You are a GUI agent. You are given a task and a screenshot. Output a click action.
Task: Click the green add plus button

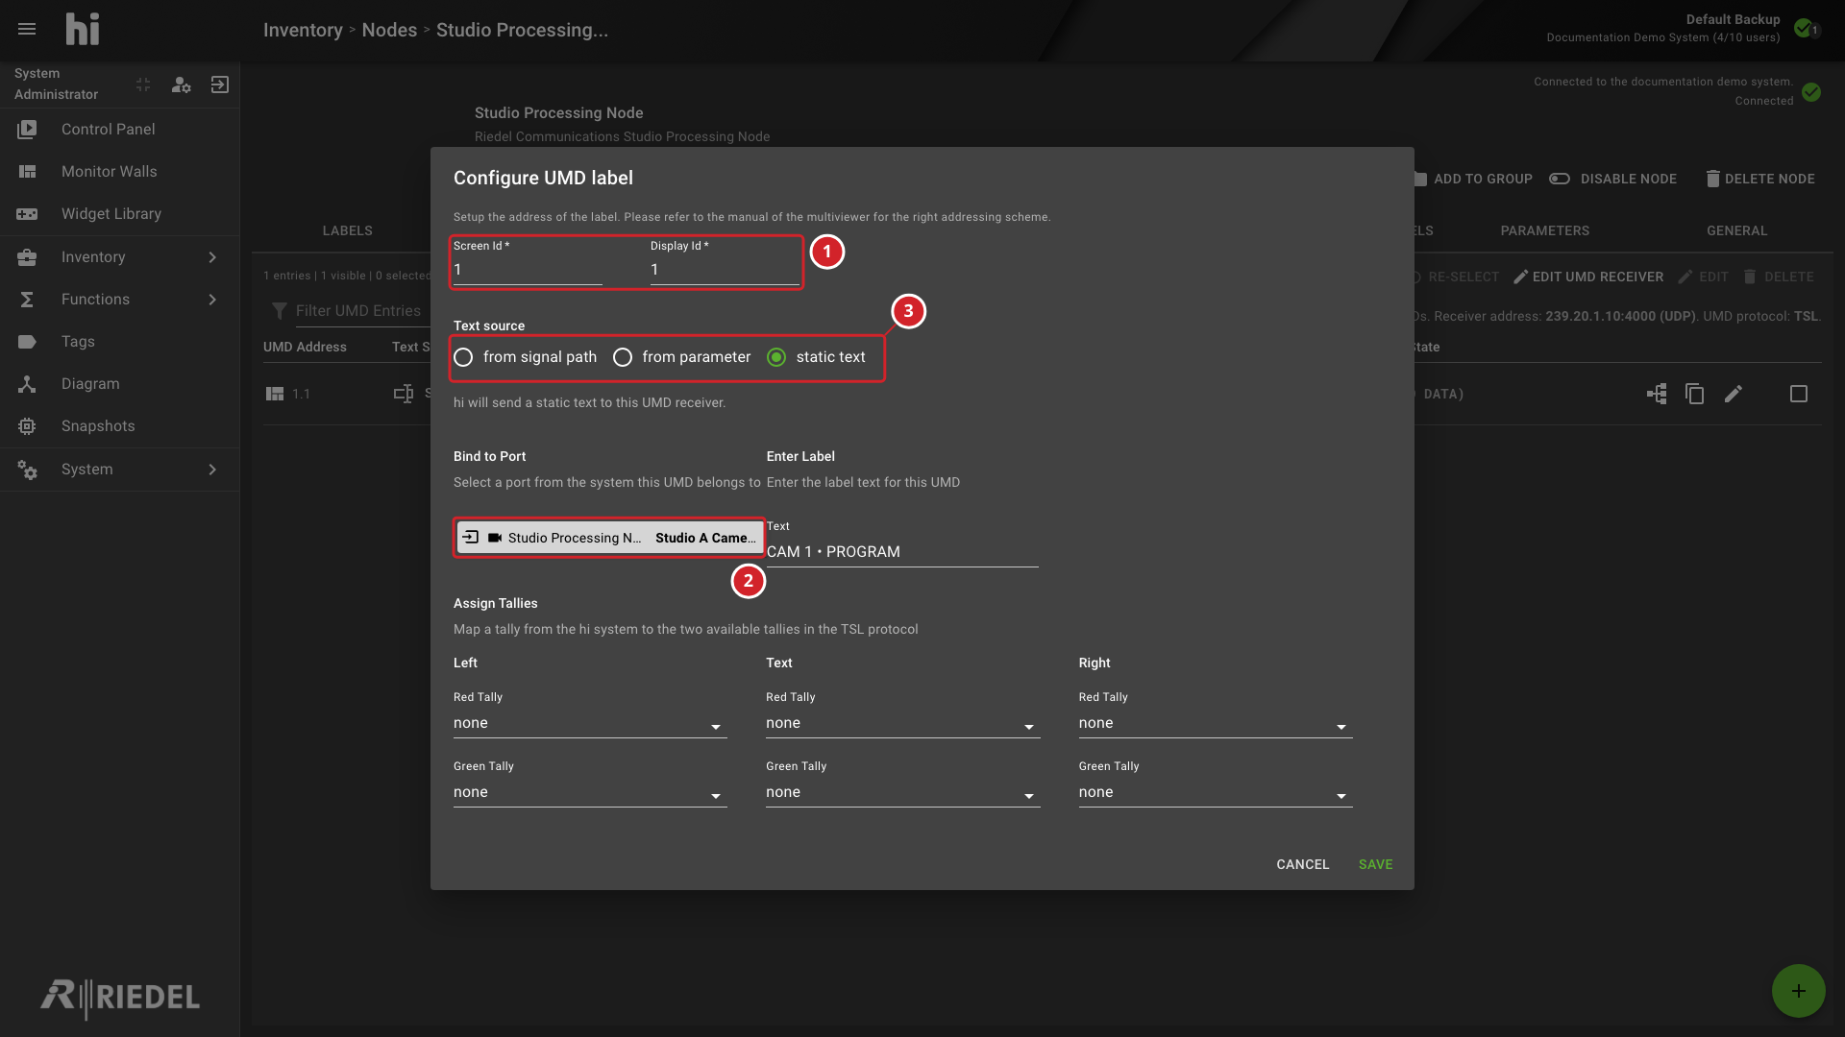point(1798,991)
